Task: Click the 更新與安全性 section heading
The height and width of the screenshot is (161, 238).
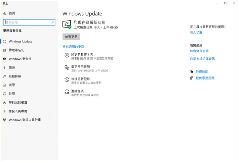Action: (x=12, y=30)
